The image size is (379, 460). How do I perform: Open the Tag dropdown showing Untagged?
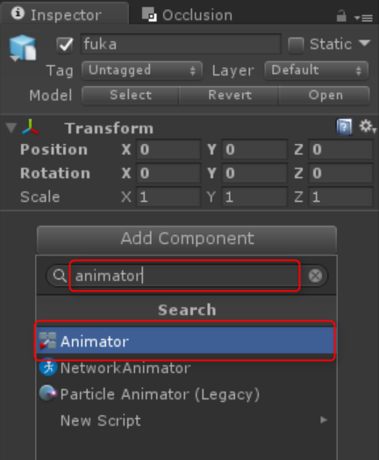click(x=142, y=70)
